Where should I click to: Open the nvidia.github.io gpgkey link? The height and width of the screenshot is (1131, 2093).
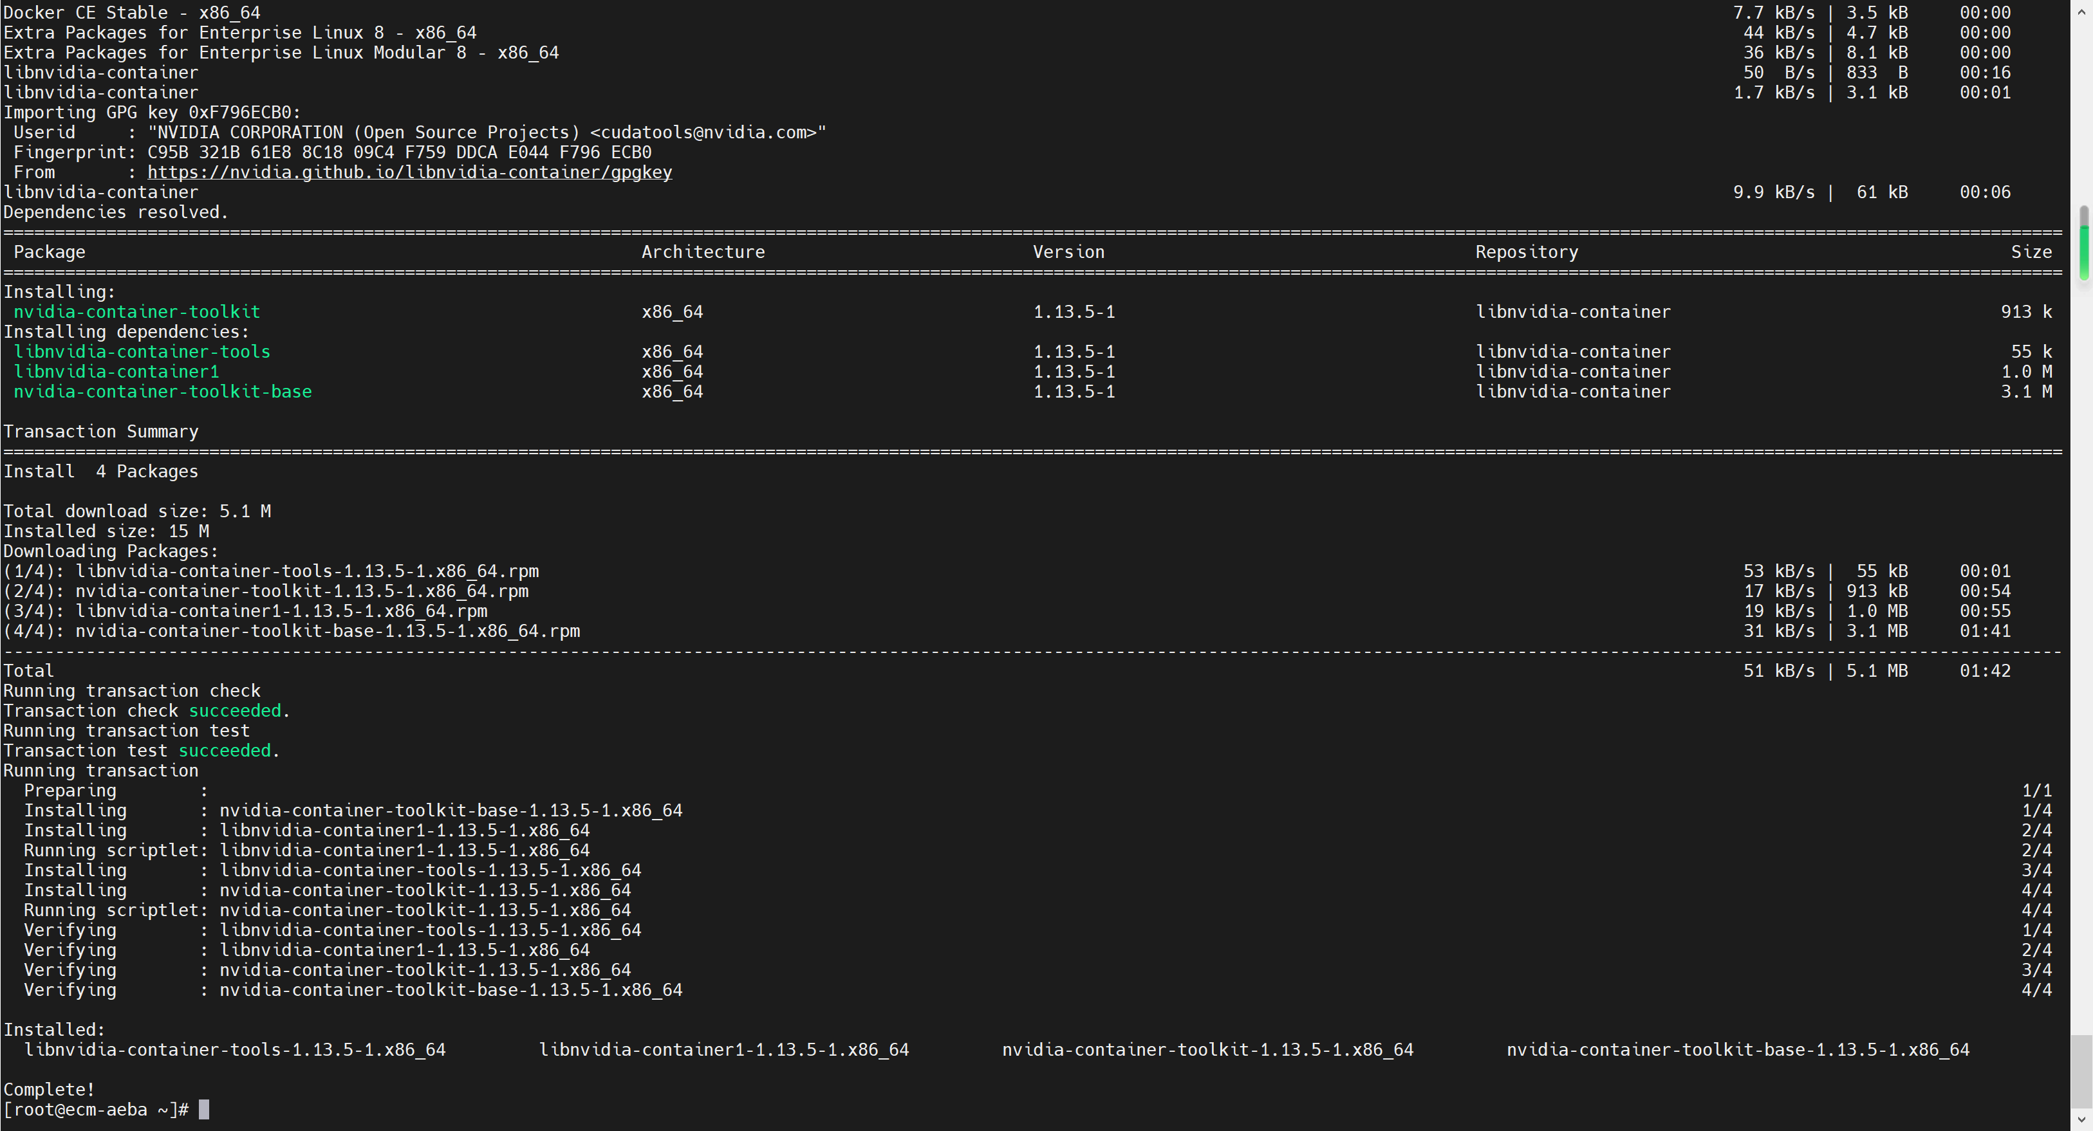409,172
